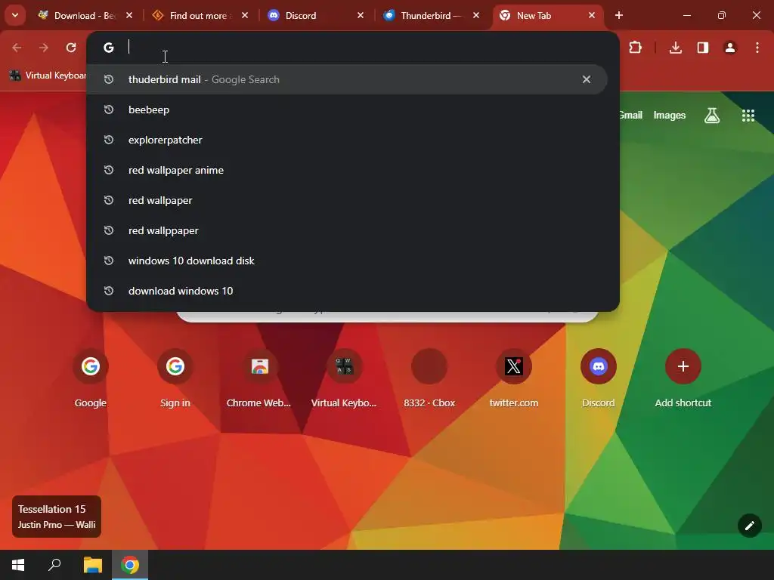Select the New Tab tab
Image resolution: width=774 pixels, height=580 pixels.
pyautogui.click(x=547, y=16)
